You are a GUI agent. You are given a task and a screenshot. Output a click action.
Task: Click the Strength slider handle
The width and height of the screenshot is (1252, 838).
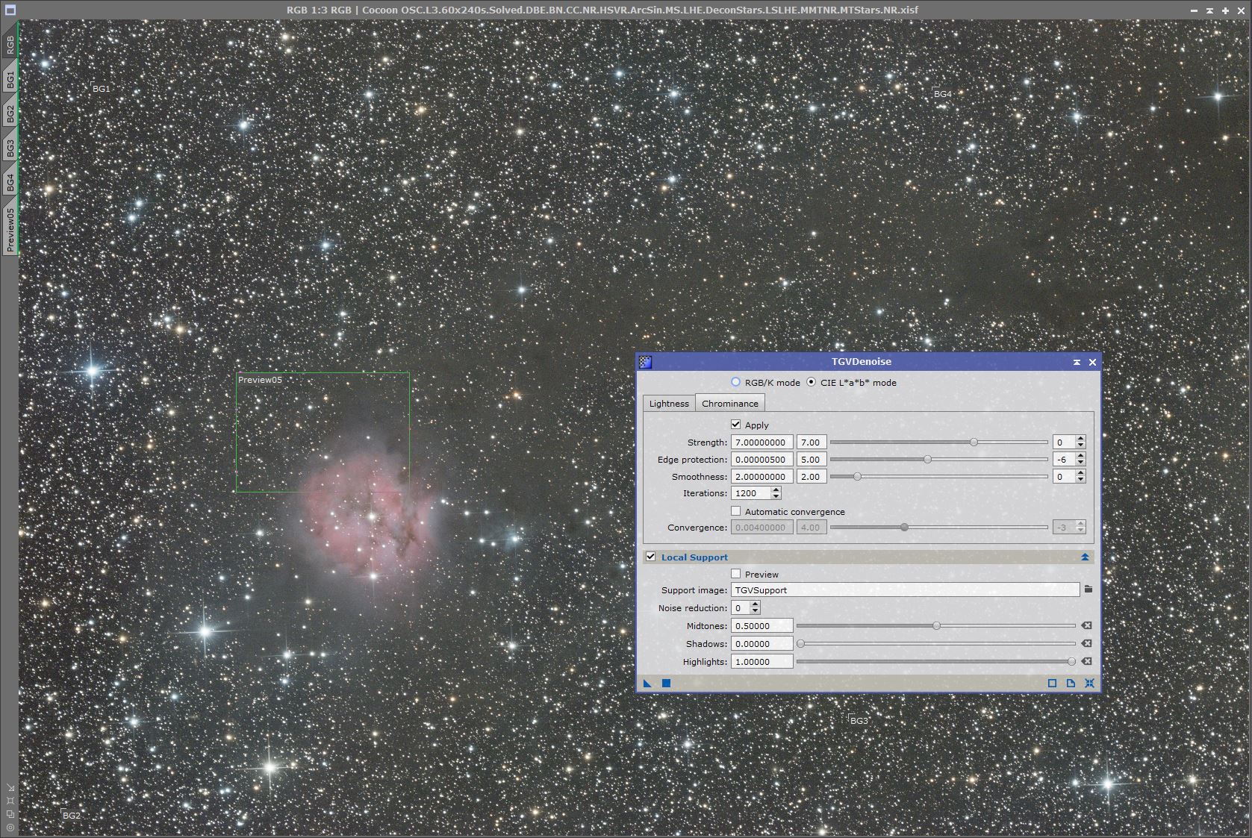974,442
